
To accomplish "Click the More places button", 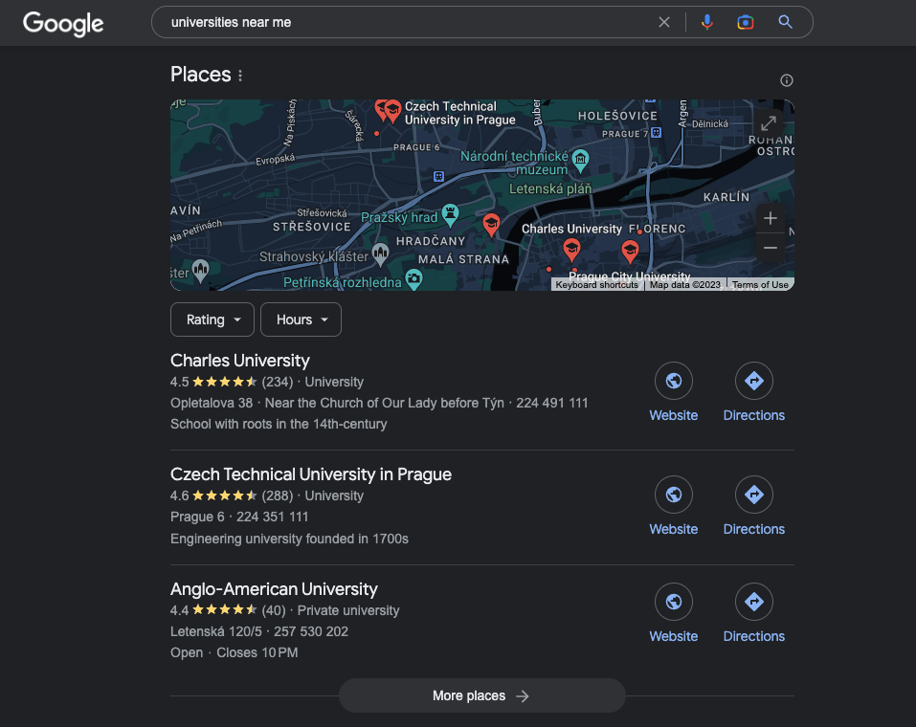I will 482,695.
